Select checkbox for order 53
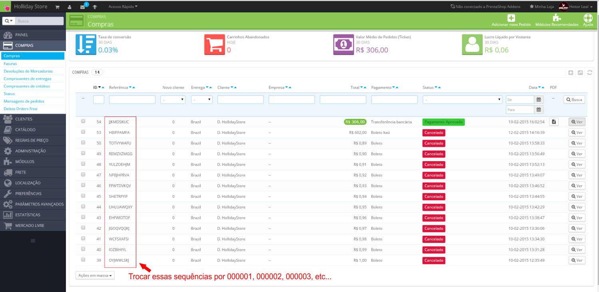Viewport: 599px width, 292px height. pos(83,132)
